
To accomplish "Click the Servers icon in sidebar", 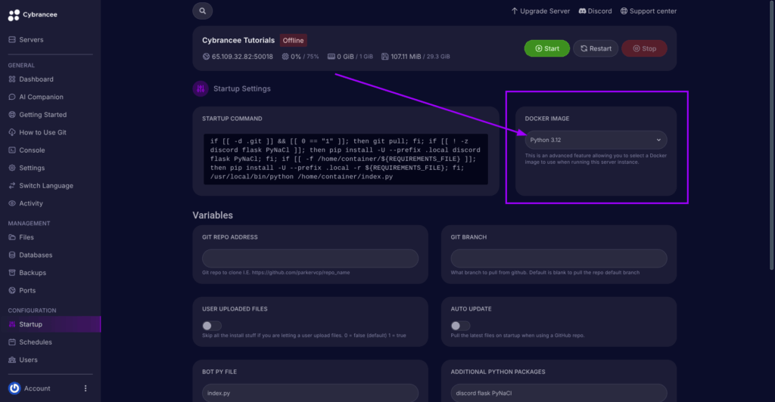I will (x=12, y=39).
